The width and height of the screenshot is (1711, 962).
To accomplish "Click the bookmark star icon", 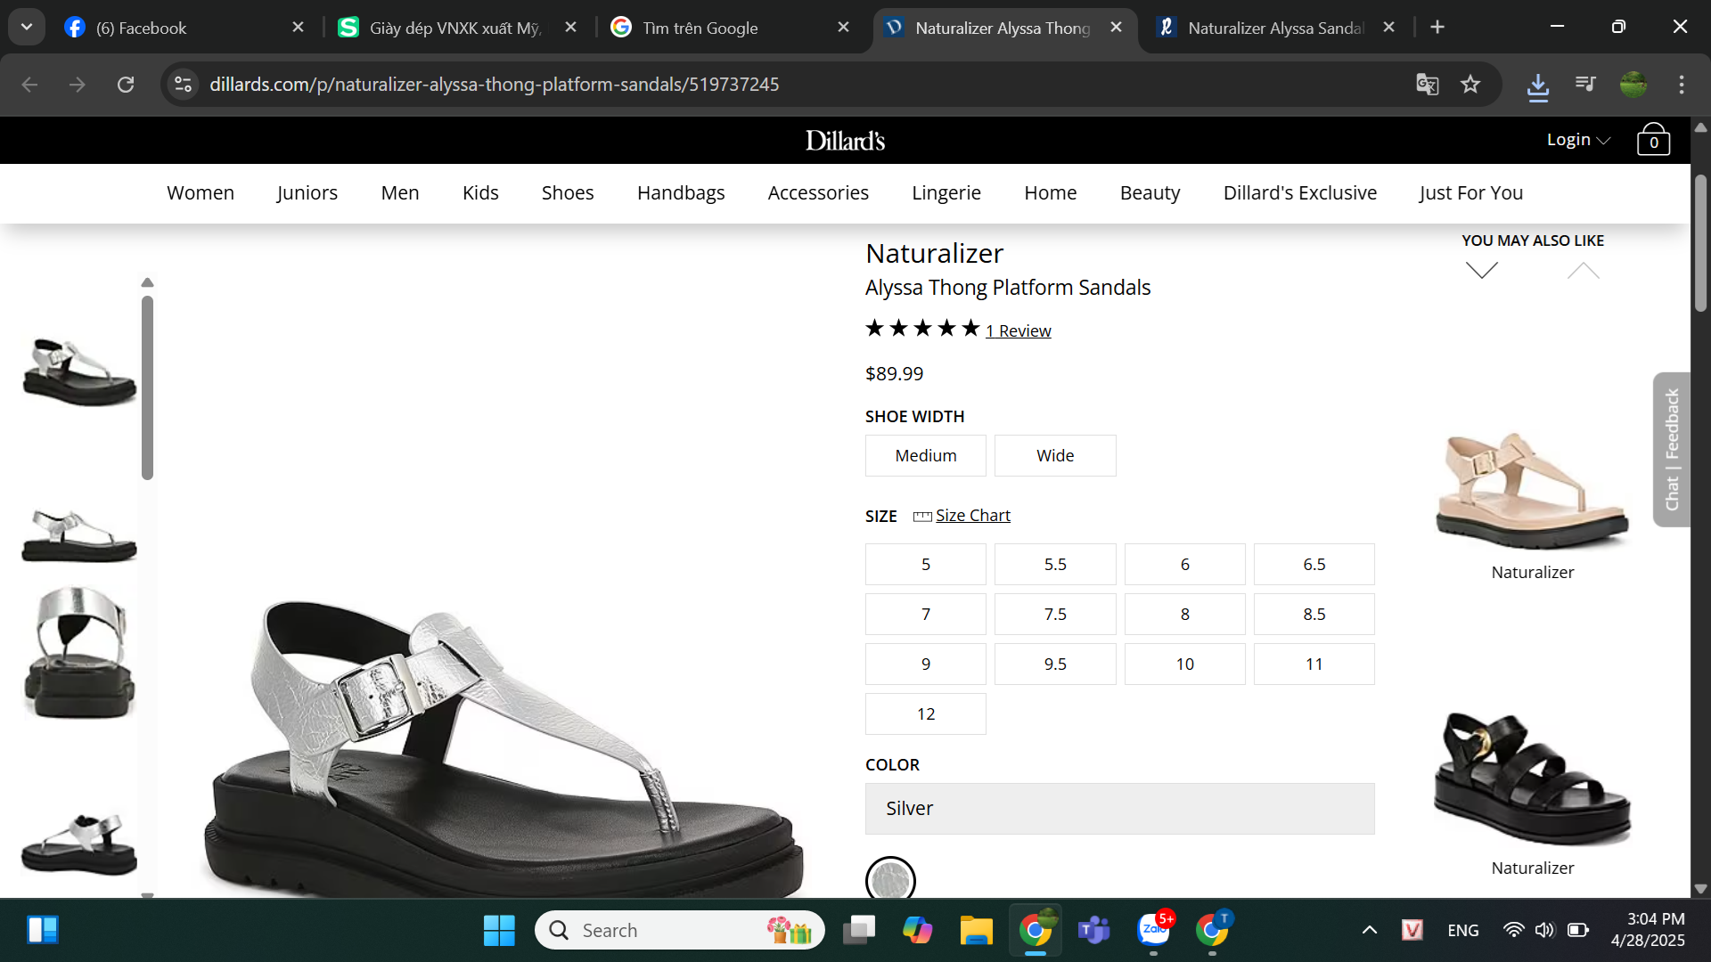I will 1470,85.
